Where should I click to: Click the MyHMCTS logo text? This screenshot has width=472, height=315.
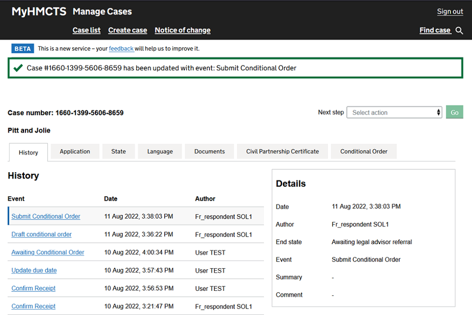[39, 11]
